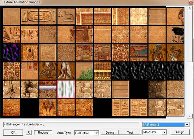Pick the black winged bird texture
This screenshot has width=194, height=139.
tap(175, 35)
